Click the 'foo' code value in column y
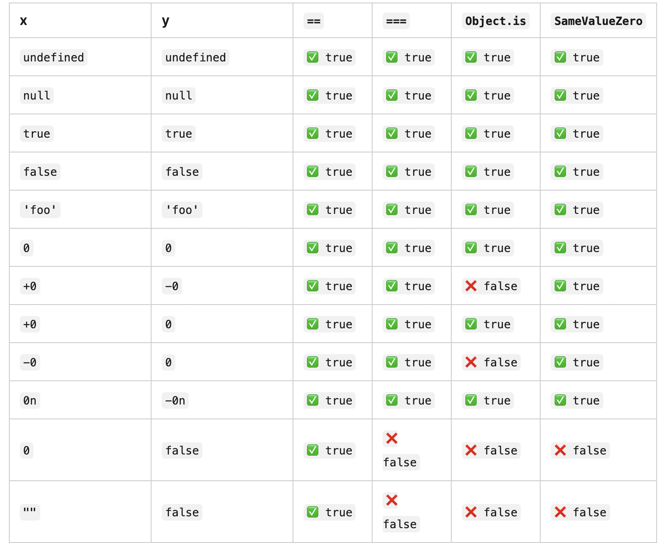Viewport: 663px width, 543px height. click(182, 210)
